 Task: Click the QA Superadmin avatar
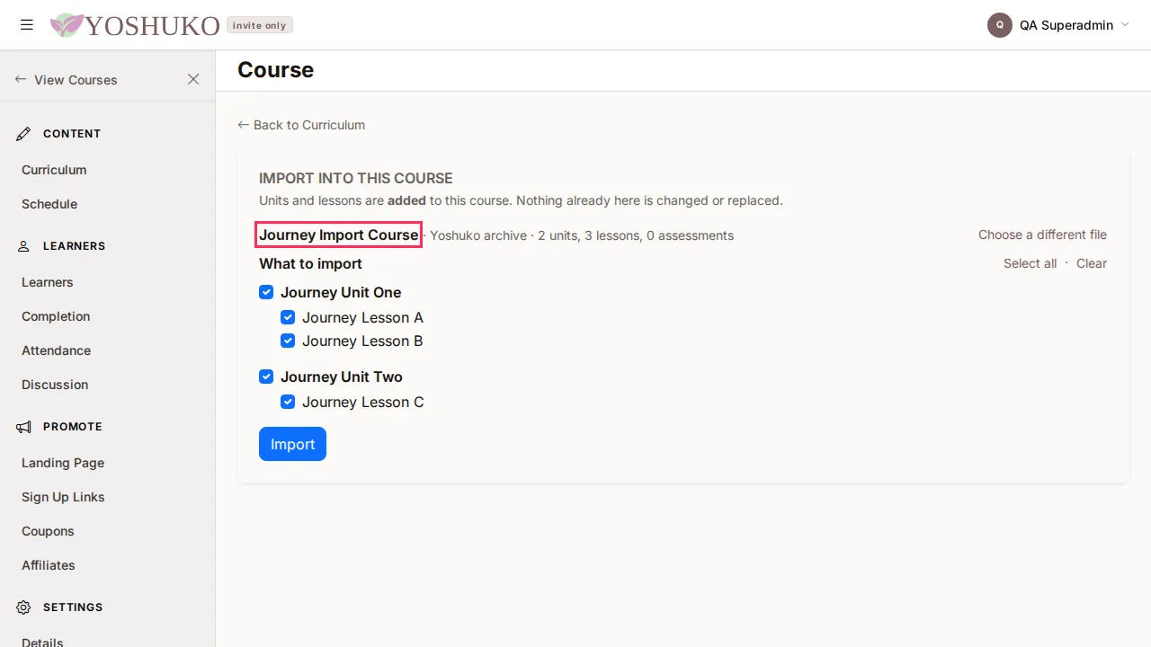coord(1000,25)
